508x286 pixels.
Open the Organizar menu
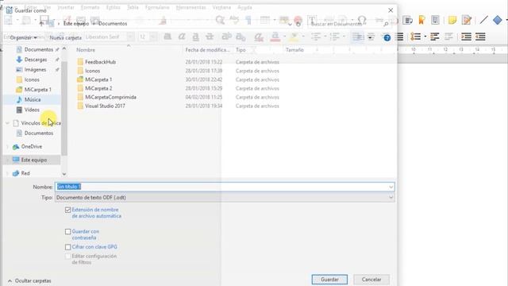tap(23, 37)
